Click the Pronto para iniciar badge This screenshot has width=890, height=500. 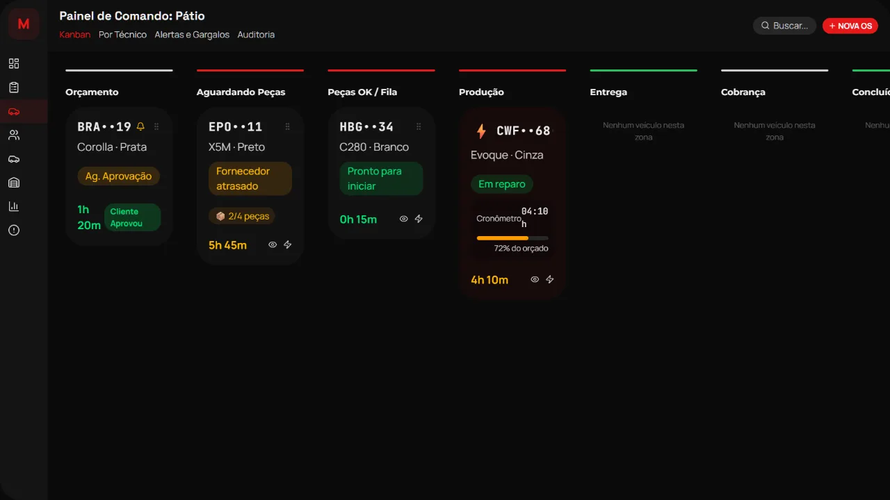tap(381, 178)
